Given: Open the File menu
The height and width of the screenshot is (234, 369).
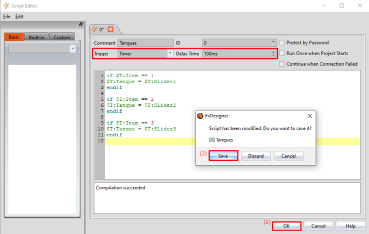Looking at the screenshot, I should (x=6, y=17).
